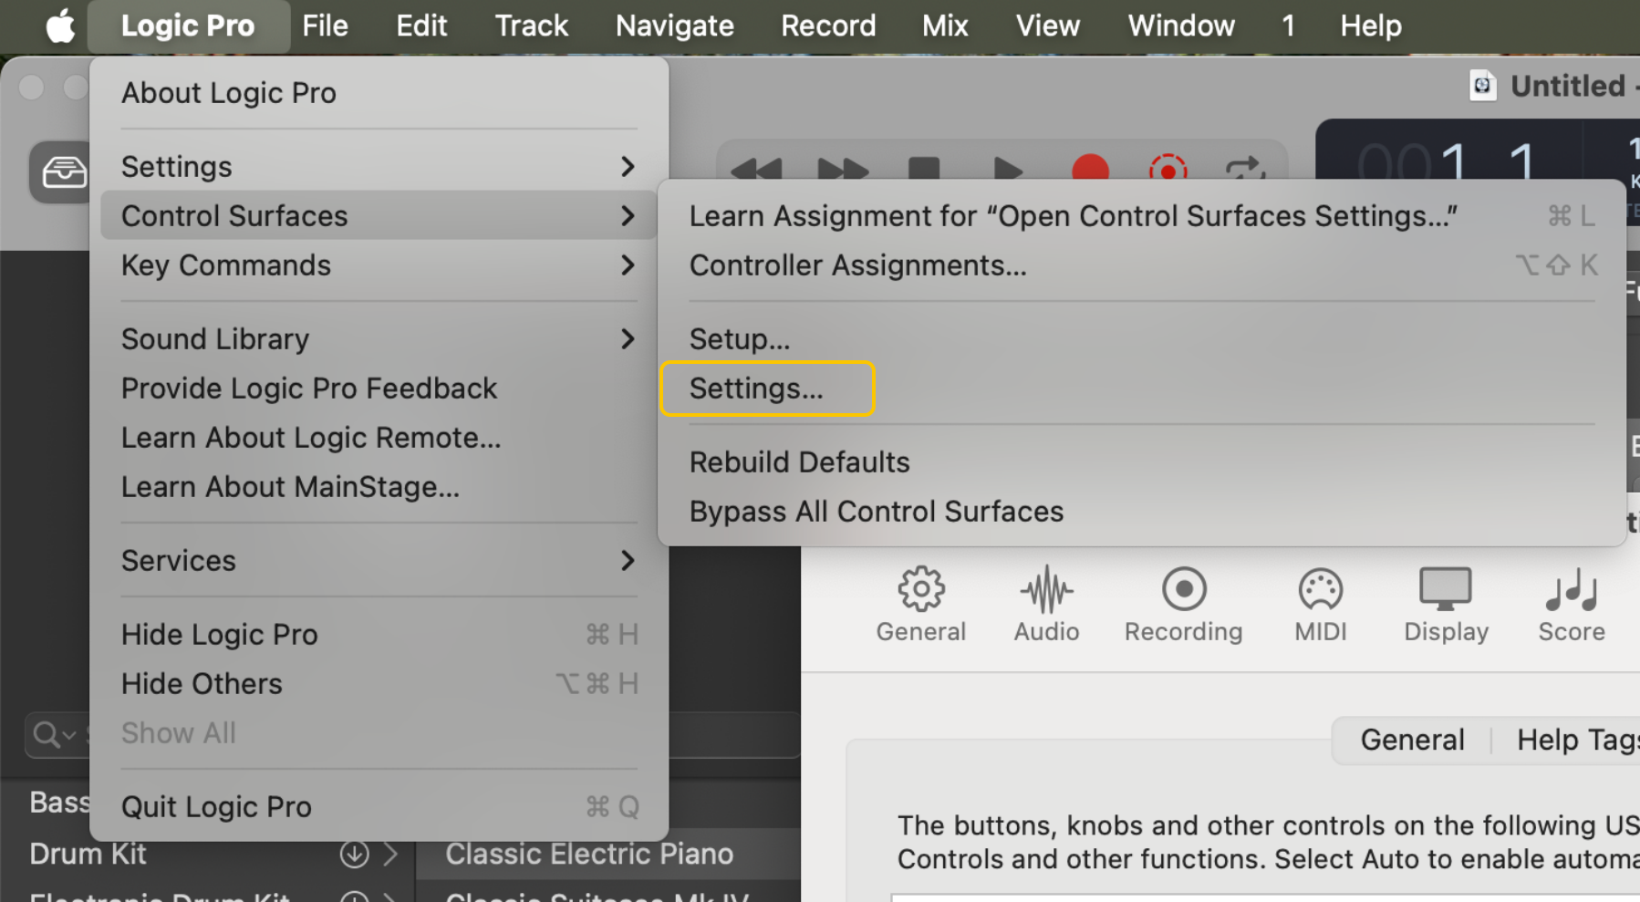Choose Learn About Logic Remote…
This screenshot has height=902, width=1640.
(379, 437)
